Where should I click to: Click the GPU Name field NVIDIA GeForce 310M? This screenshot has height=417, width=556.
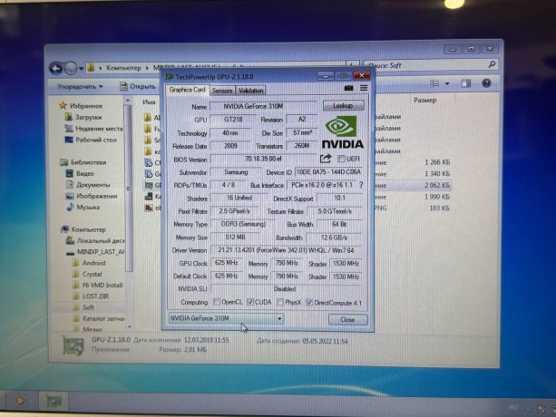pos(263,106)
